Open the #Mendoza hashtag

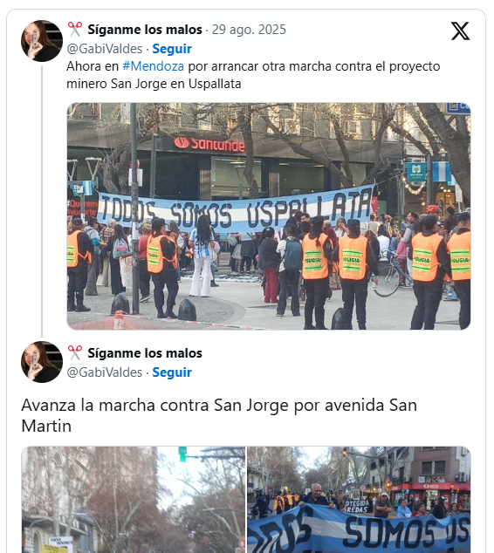153,66
